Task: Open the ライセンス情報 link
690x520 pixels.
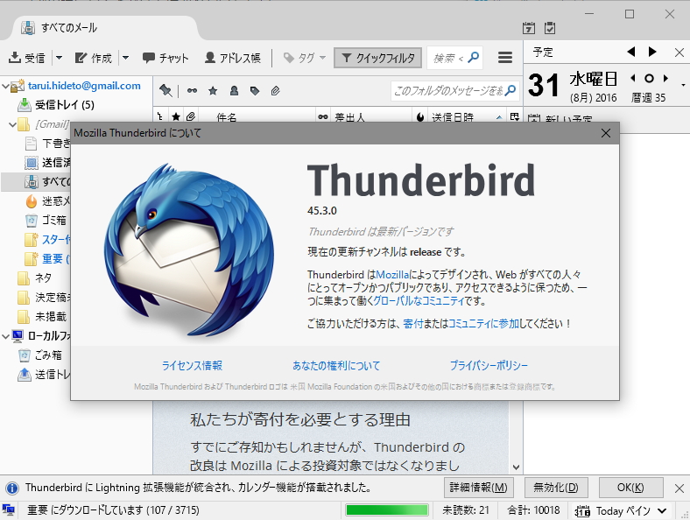Action: coord(192,366)
